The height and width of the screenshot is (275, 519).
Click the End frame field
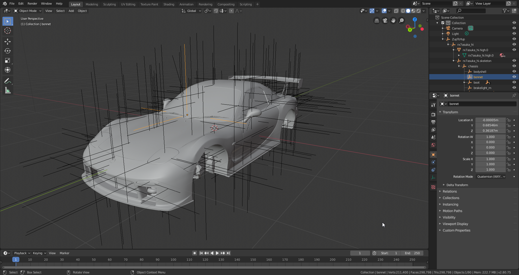pyautogui.click(x=412, y=253)
